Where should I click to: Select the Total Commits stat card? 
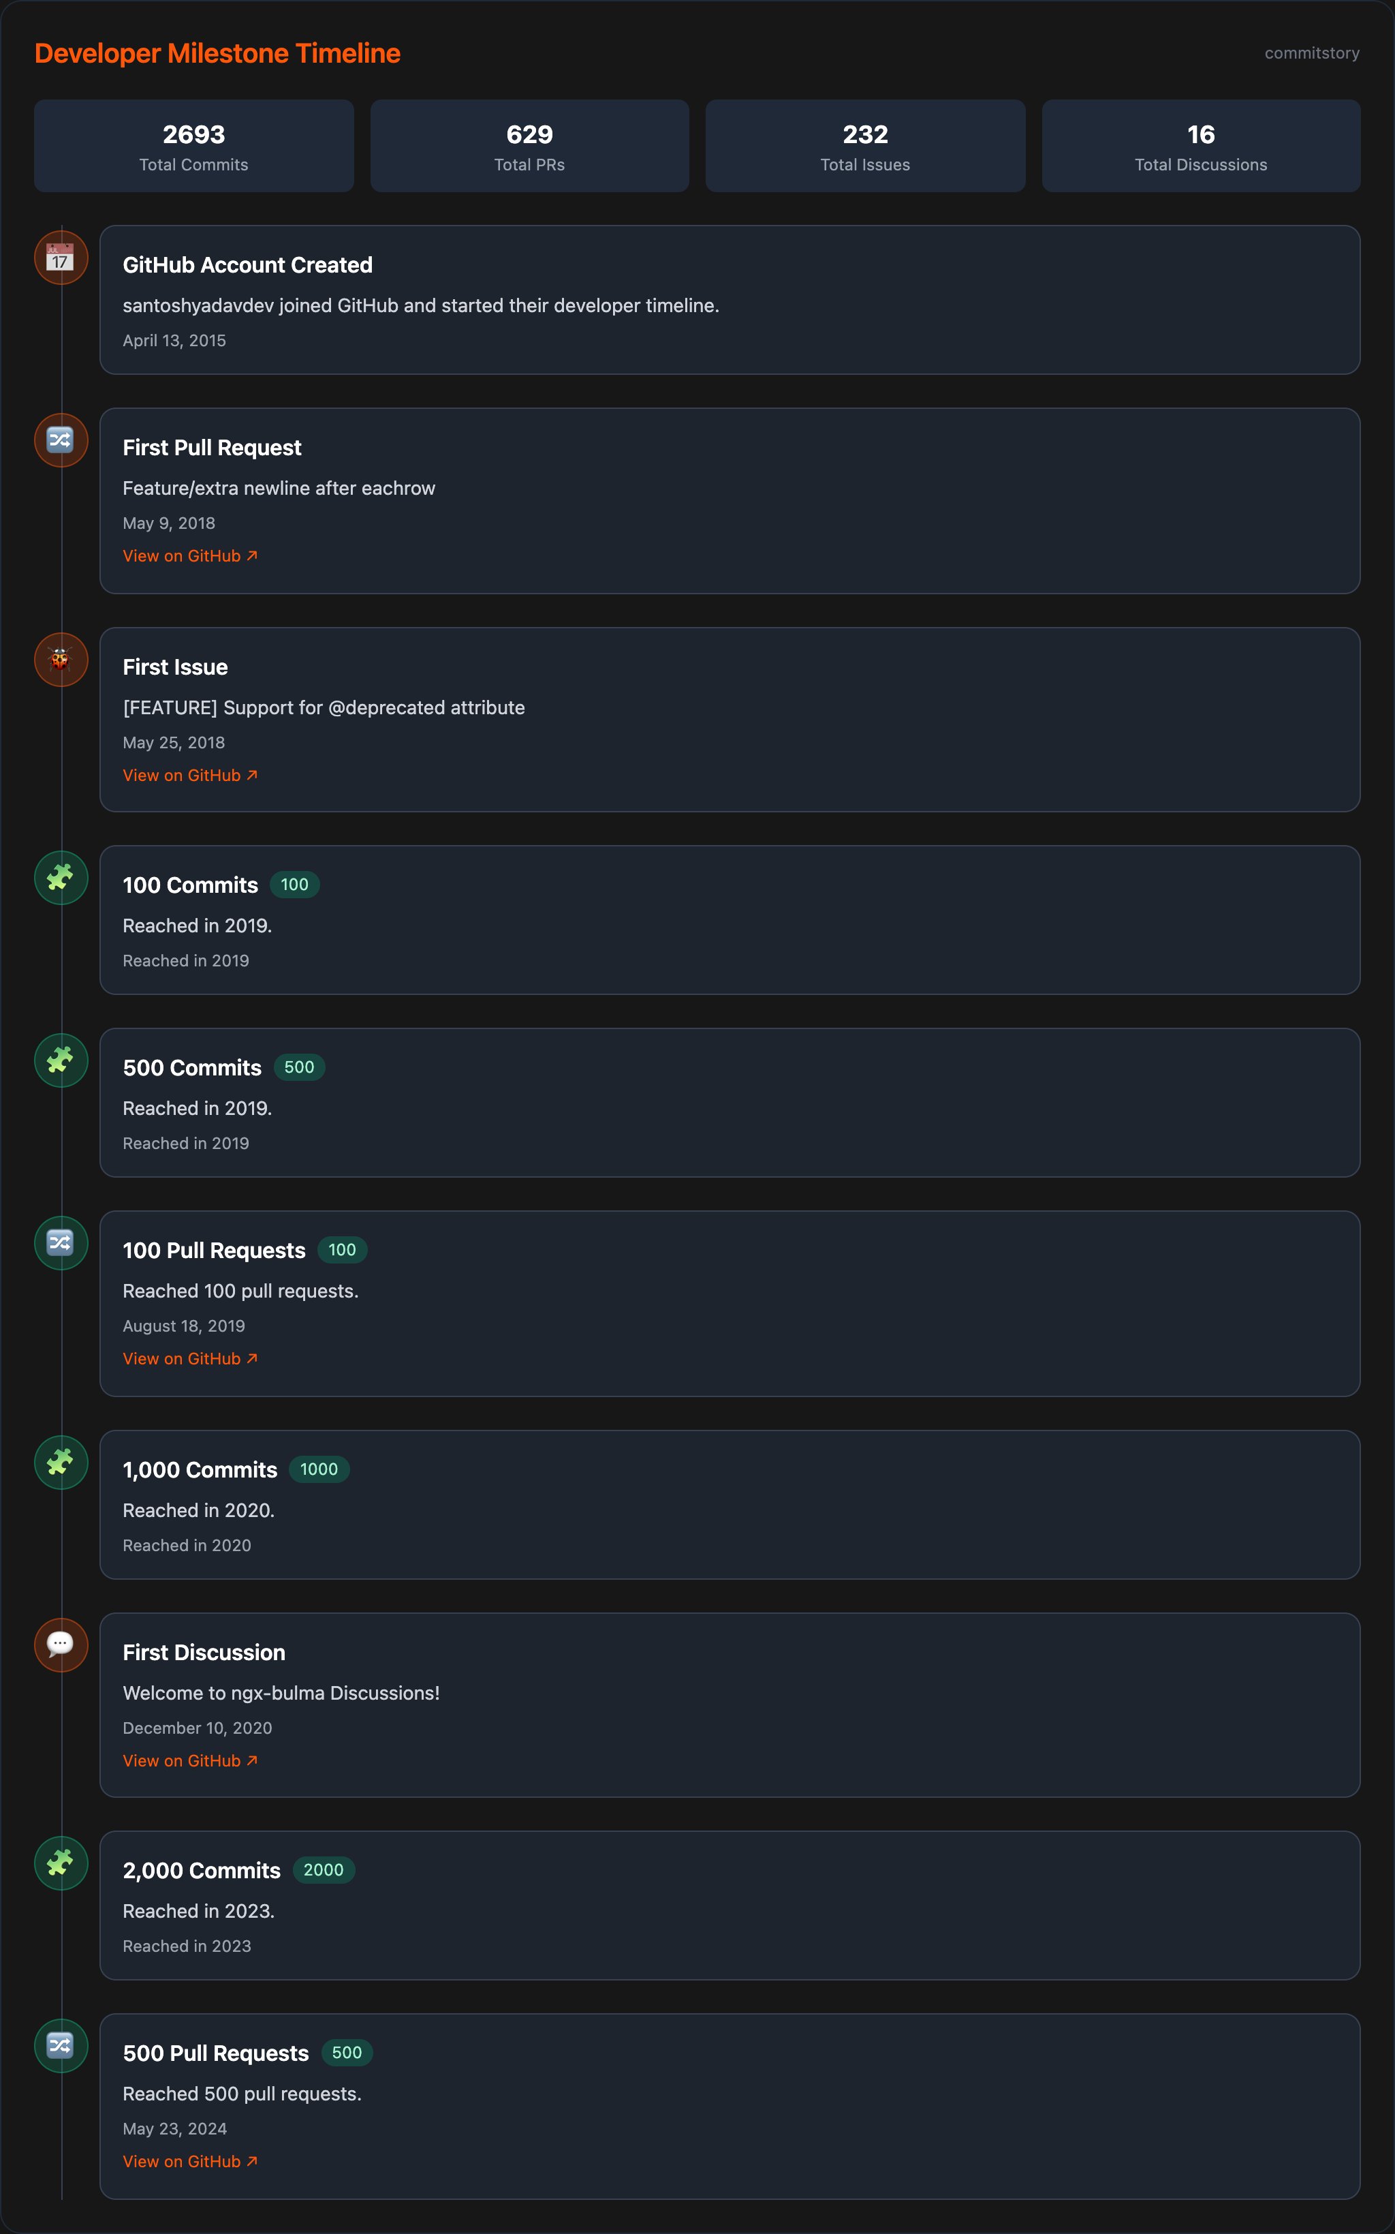coord(193,146)
